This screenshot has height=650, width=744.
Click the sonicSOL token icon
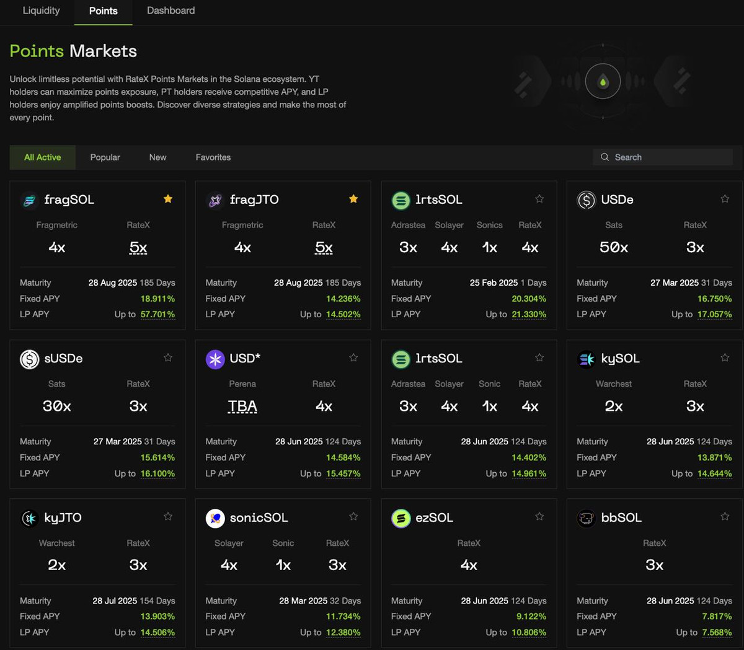tap(215, 518)
